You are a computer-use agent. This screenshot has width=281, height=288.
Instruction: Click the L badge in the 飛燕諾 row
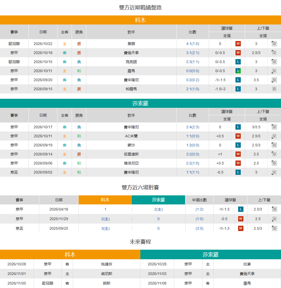click(238, 62)
